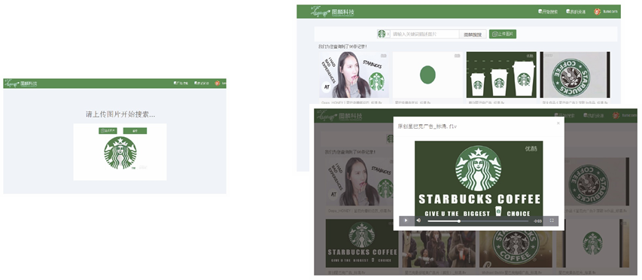Seek using the video progress slider handle
642x280 pixels.
459,221
